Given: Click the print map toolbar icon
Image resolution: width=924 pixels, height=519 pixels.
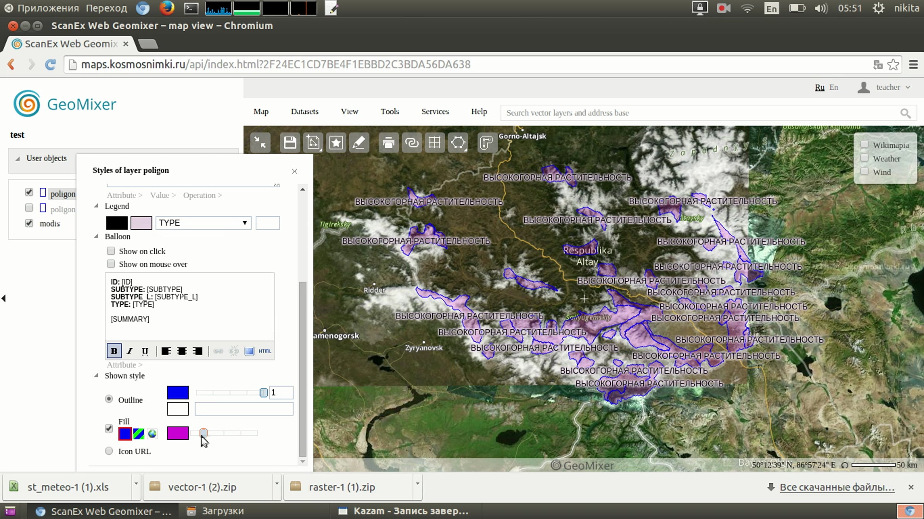Looking at the screenshot, I should [388, 143].
